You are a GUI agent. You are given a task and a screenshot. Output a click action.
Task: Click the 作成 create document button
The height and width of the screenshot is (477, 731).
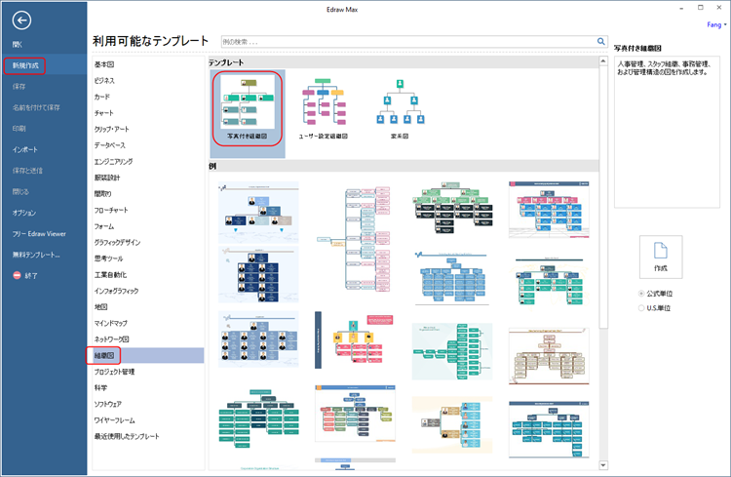click(661, 257)
